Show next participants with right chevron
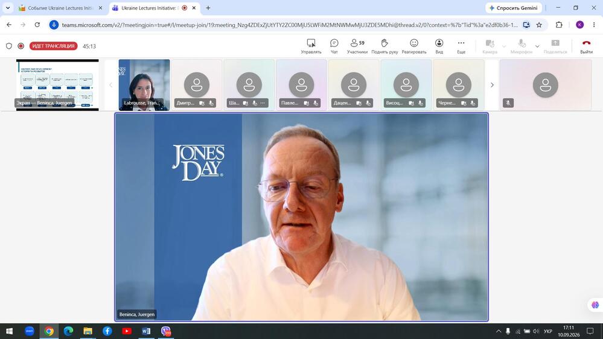This screenshot has width=603, height=339. (x=492, y=85)
